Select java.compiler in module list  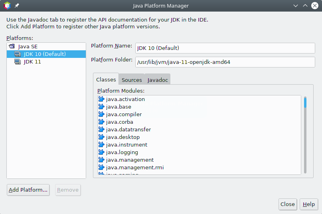click(x=199, y=114)
